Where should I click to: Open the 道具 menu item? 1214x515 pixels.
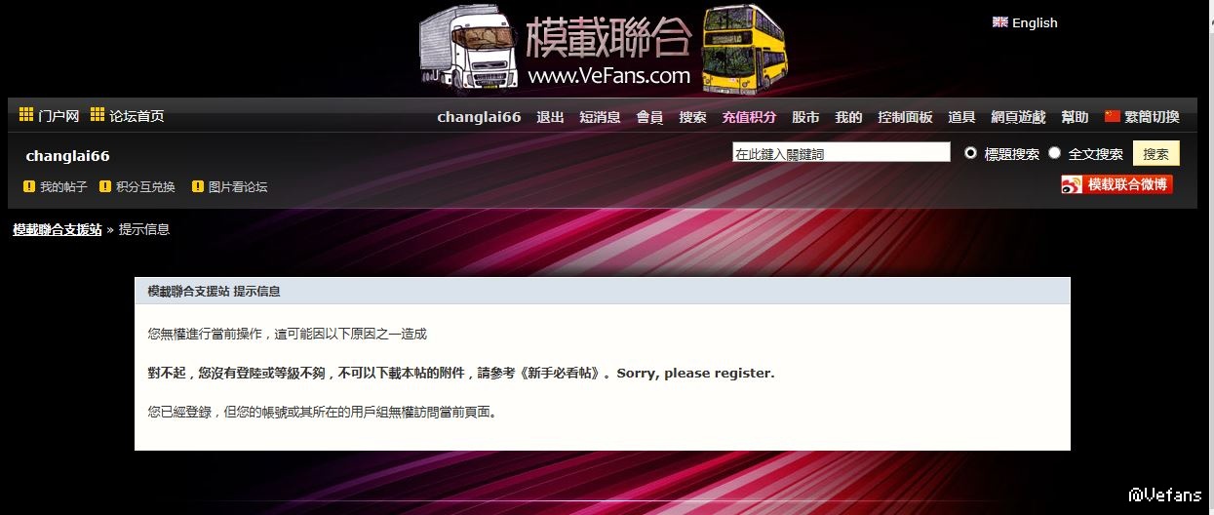(x=961, y=117)
